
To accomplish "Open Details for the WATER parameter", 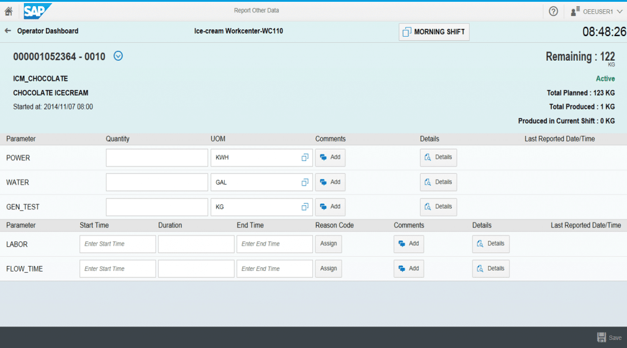I will click(438, 182).
